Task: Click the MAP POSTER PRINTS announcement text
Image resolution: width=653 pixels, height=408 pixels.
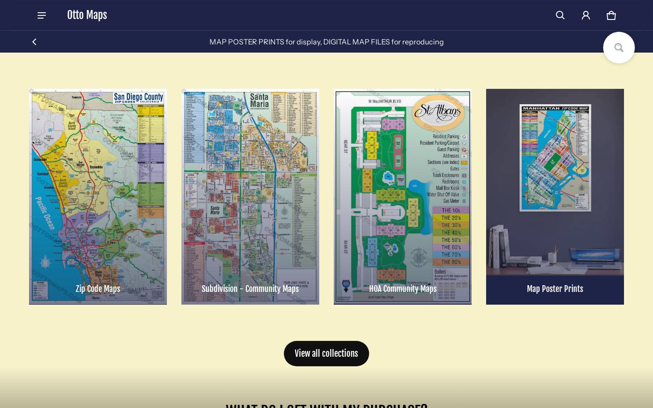Action: (326, 42)
